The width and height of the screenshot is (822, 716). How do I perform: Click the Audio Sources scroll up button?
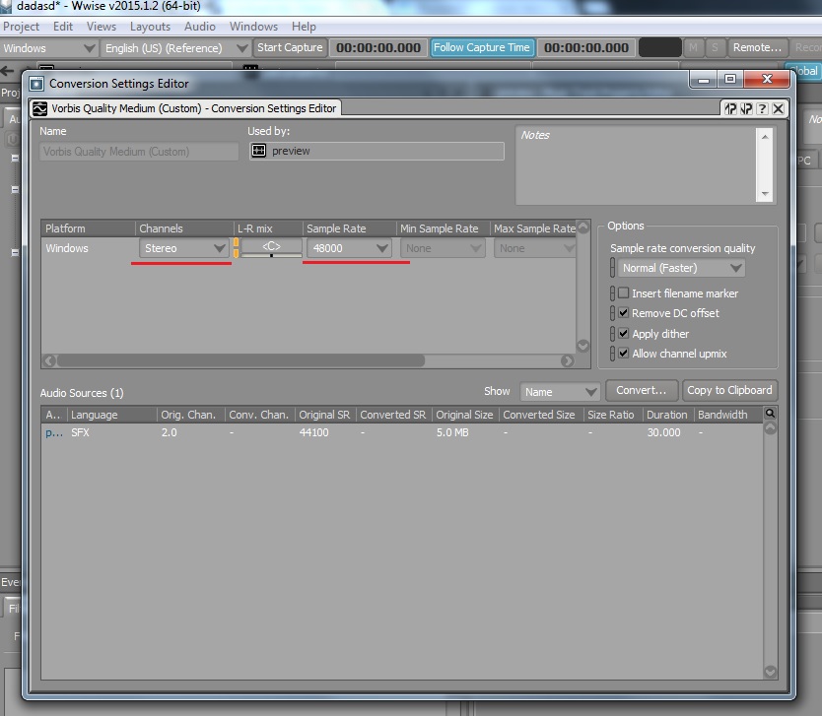(x=770, y=427)
